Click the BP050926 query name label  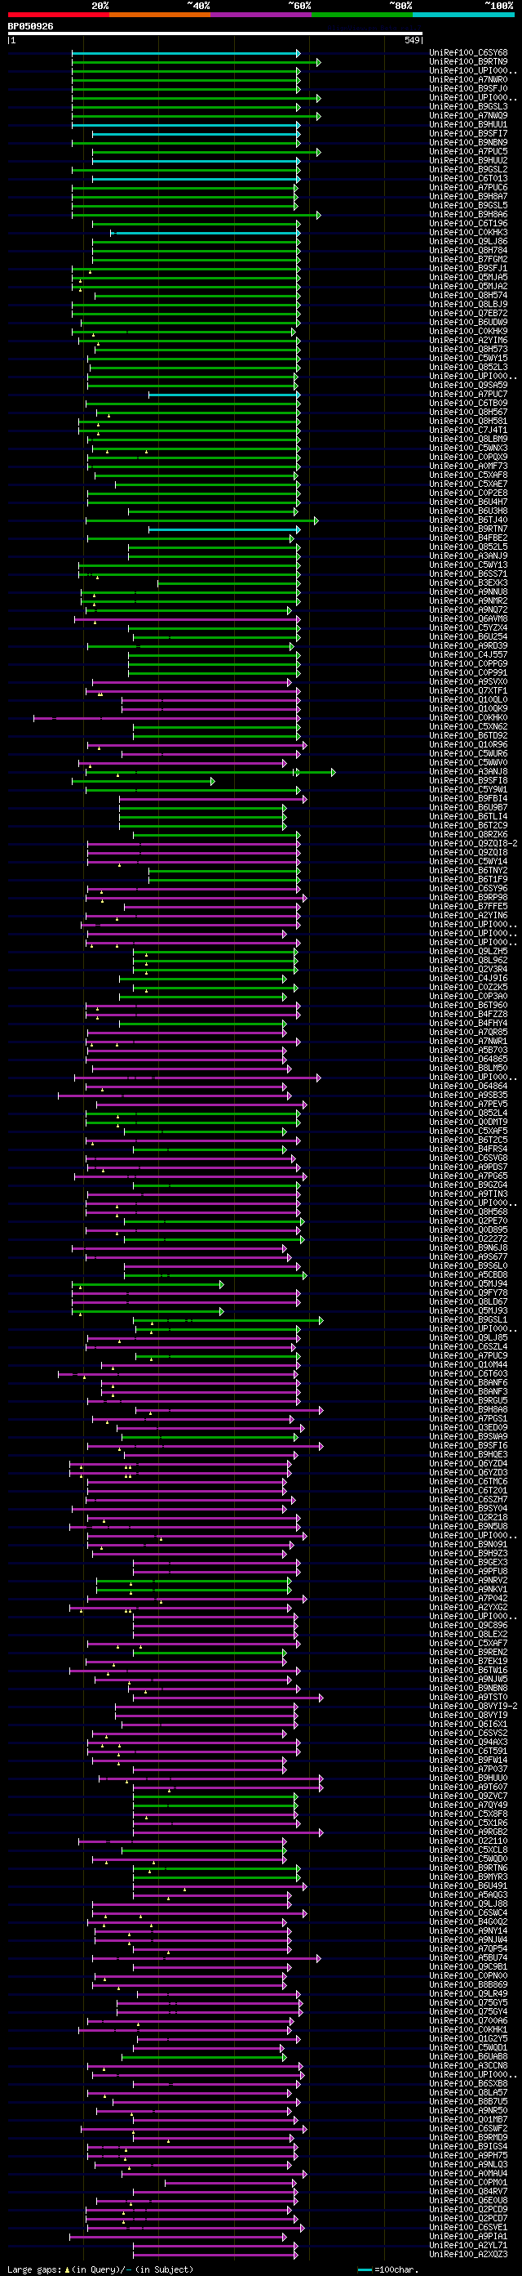[31, 26]
